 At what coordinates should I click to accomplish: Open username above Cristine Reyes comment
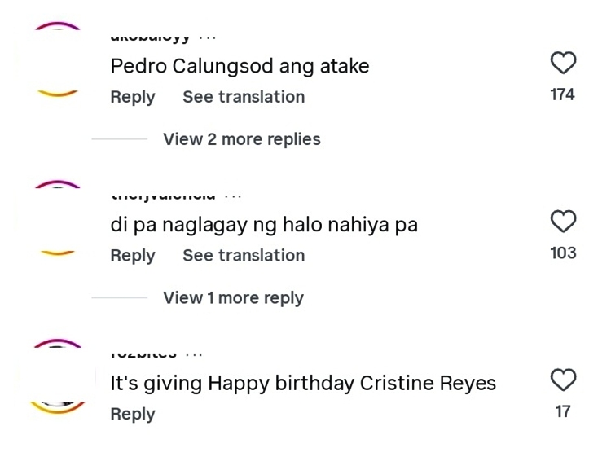pyautogui.click(x=143, y=354)
